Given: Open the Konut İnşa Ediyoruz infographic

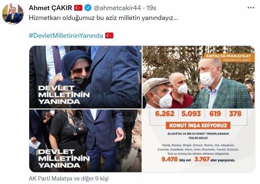Looking at the screenshot, I should pyautogui.click(x=199, y=141).
